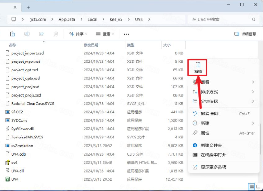Click the uv4 help file icon
The width and height of the screenshot is (263, 191).
[x=7, y=162]
